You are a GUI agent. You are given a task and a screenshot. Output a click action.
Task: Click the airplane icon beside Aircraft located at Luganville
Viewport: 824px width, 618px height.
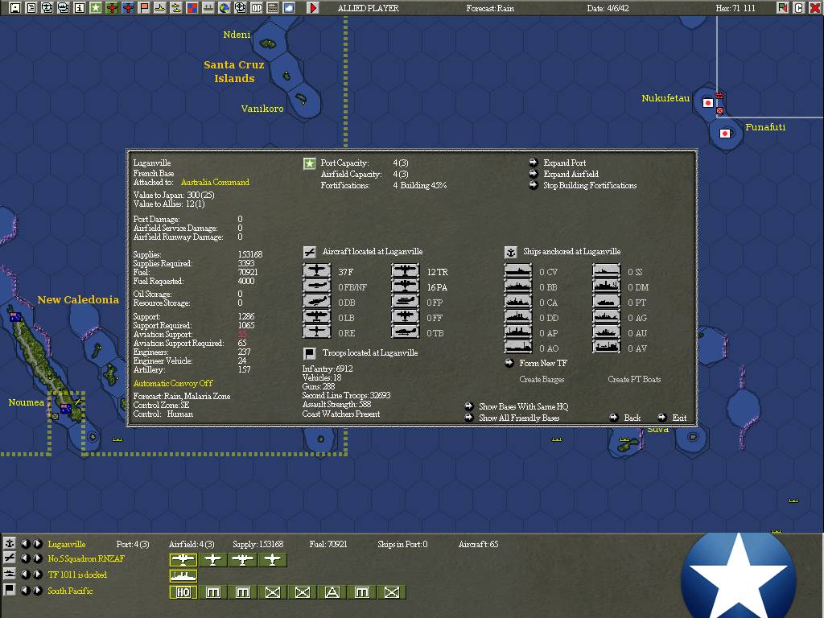click(x=310, y=252)
